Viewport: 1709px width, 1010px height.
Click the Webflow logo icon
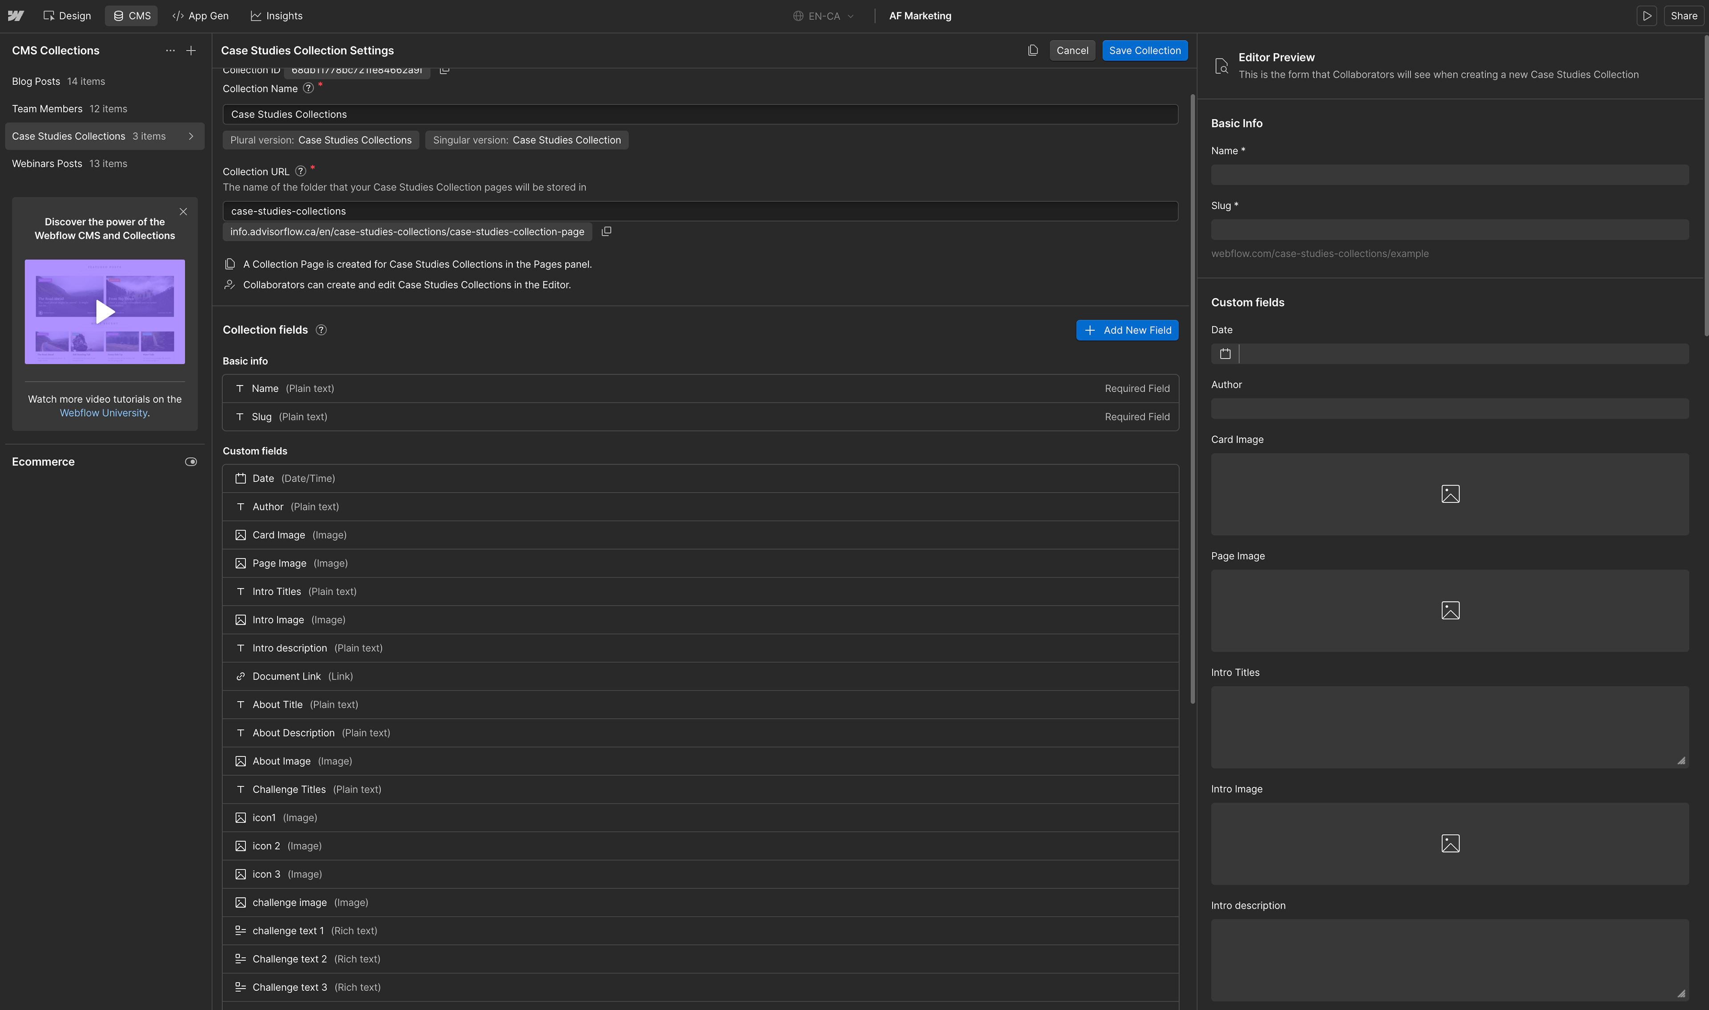coord(15,15)
